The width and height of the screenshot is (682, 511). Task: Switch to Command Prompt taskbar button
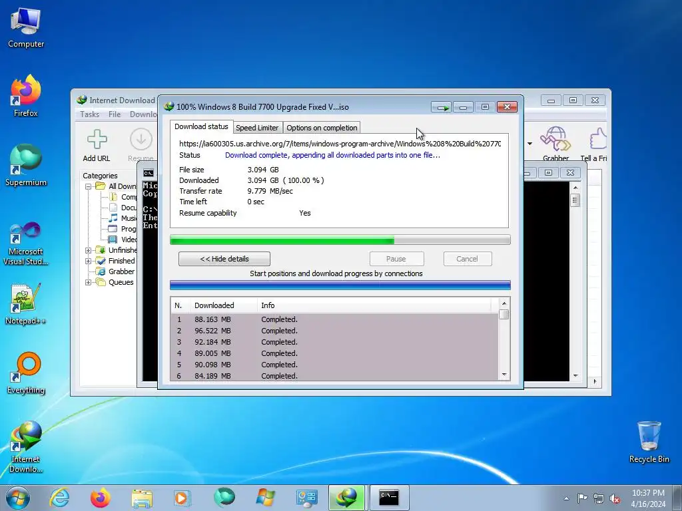(388, 498)
